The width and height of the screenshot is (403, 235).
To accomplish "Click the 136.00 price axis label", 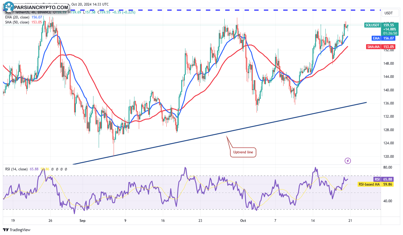I will (x=389, y=103).
